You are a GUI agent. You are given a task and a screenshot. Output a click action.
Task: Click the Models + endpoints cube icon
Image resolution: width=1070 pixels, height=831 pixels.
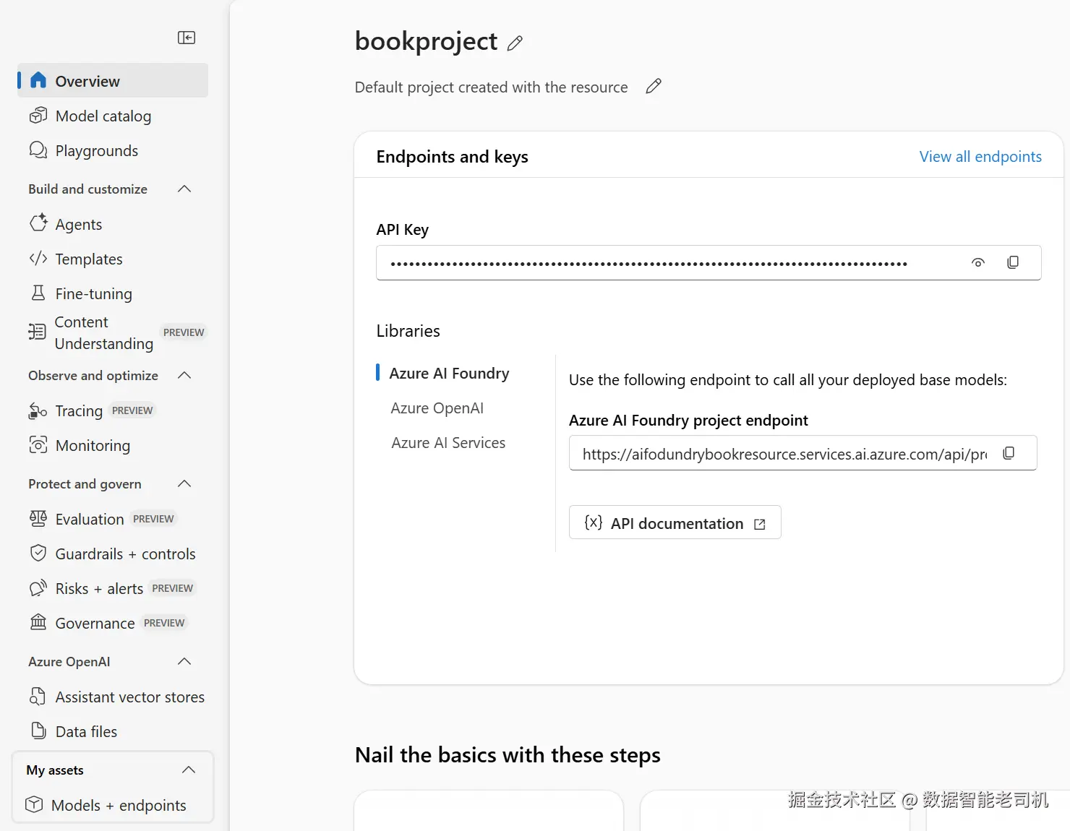tap(34, 804)
